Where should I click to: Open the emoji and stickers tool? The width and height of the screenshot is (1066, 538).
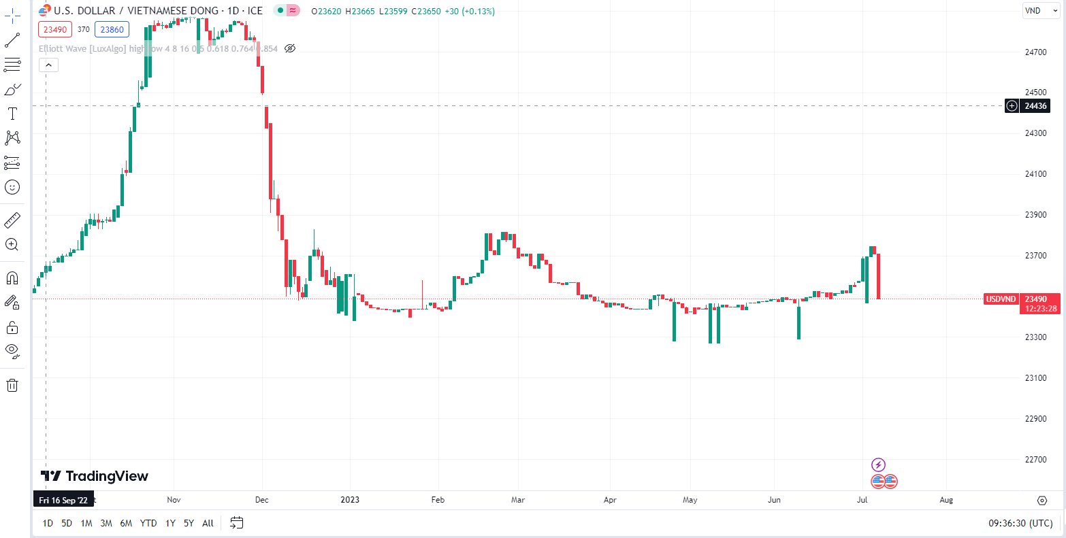(12, 187)
